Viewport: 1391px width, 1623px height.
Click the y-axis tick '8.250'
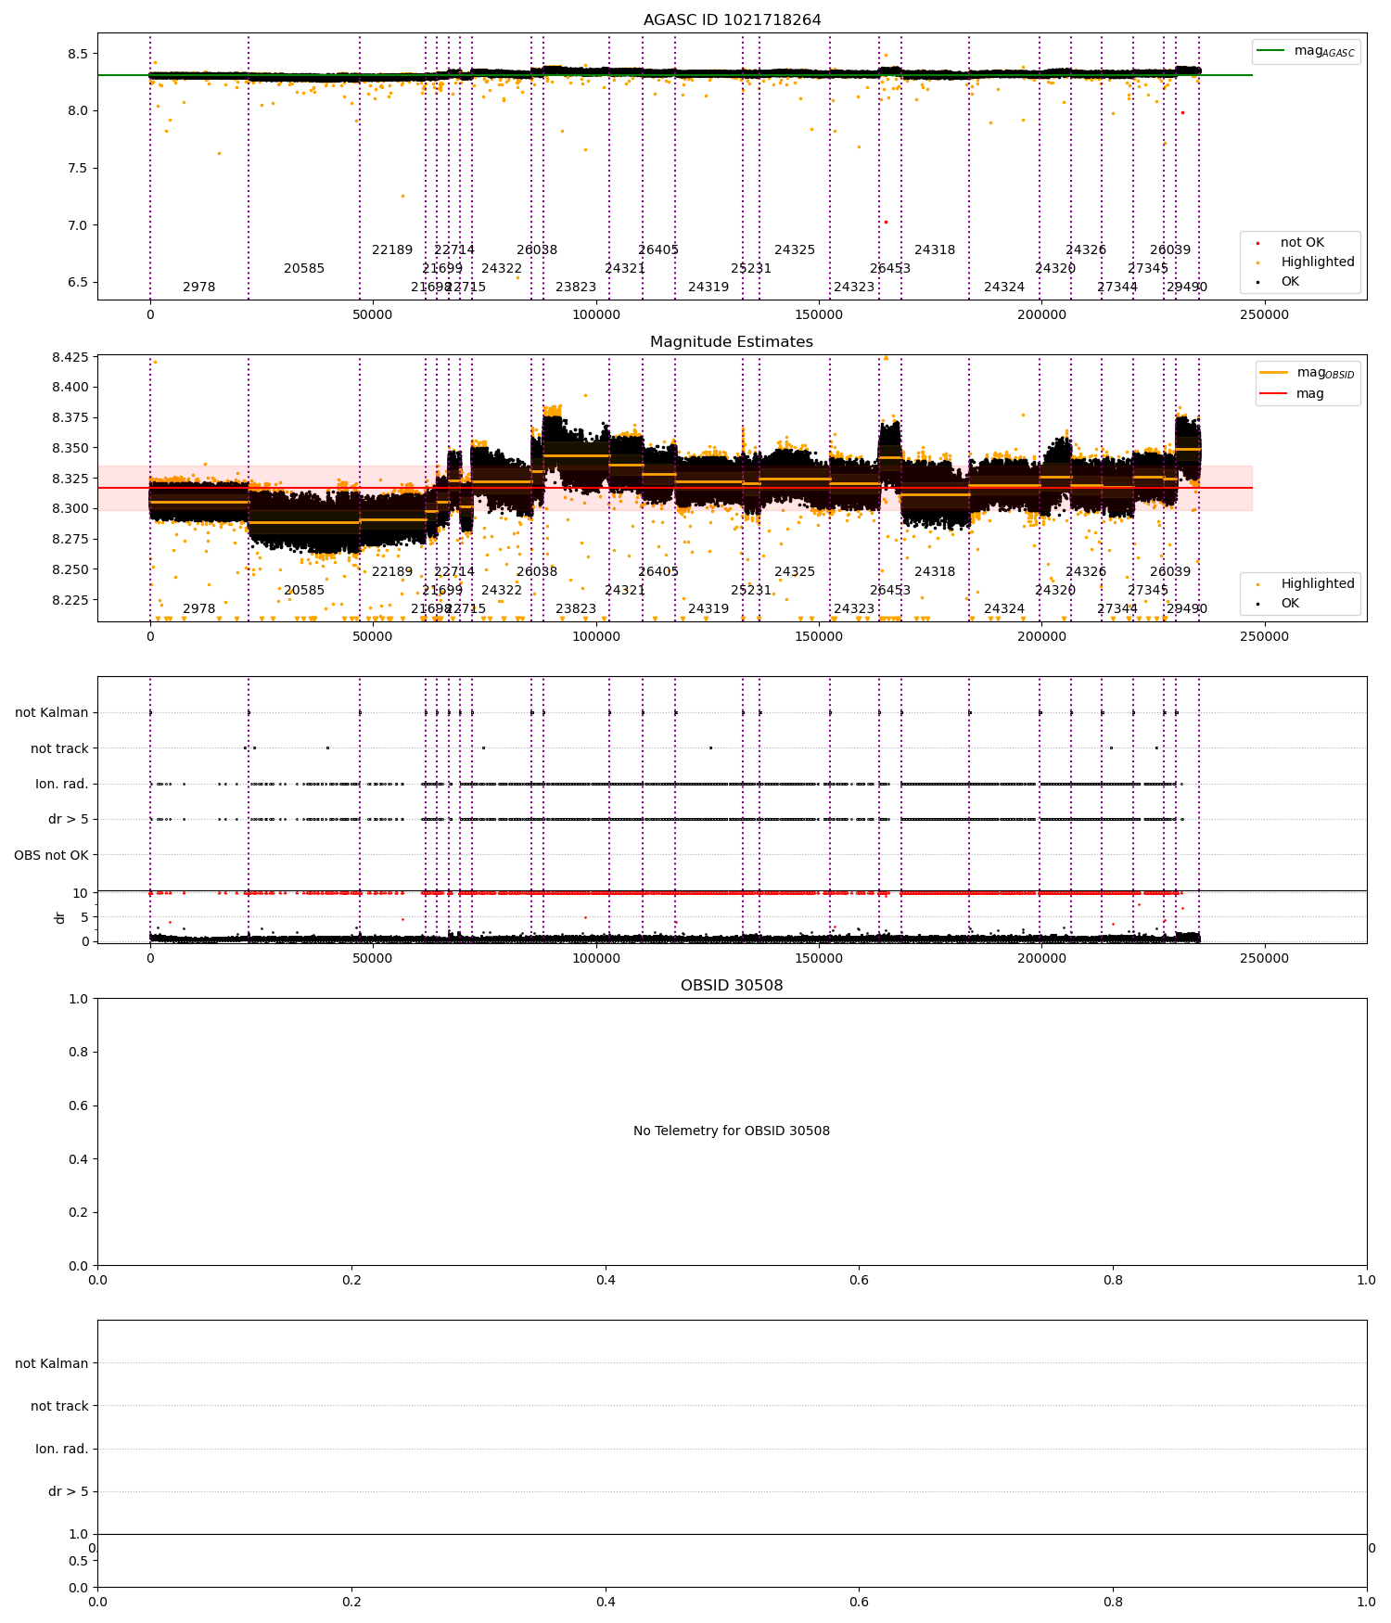pos(70,570)
